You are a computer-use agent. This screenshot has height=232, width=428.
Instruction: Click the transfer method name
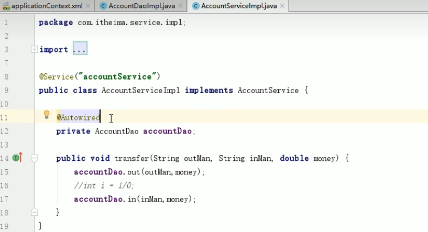(131, 158)
